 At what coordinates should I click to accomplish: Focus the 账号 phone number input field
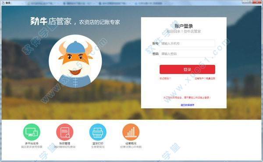pyautogui.click(x=187, y=43)
